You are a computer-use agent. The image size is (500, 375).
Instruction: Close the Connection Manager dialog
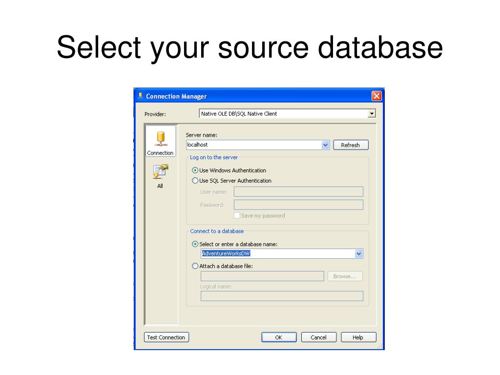point(376,96)
